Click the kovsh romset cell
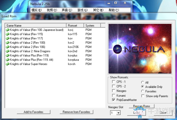This screenshot has width=177, height=120. (x=72, y=64)
